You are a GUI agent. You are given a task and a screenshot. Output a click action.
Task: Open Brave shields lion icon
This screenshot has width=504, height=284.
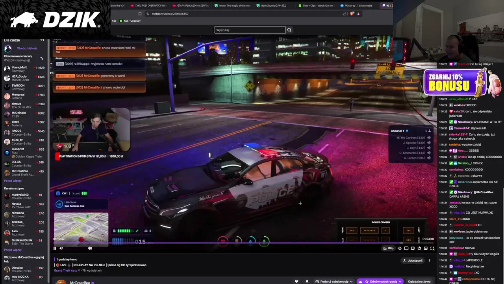tap(352, 14)
